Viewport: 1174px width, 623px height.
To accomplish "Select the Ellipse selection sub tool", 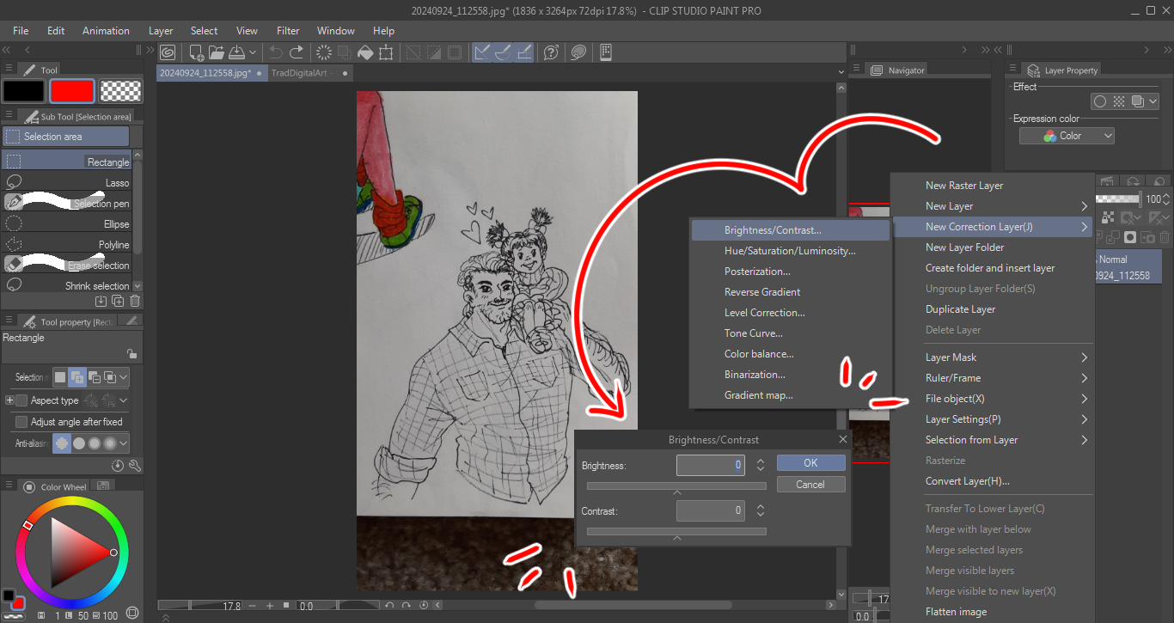I will tap(67, 223).
